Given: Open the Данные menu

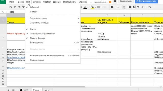Looking at the screenshot, I should 57,2.
